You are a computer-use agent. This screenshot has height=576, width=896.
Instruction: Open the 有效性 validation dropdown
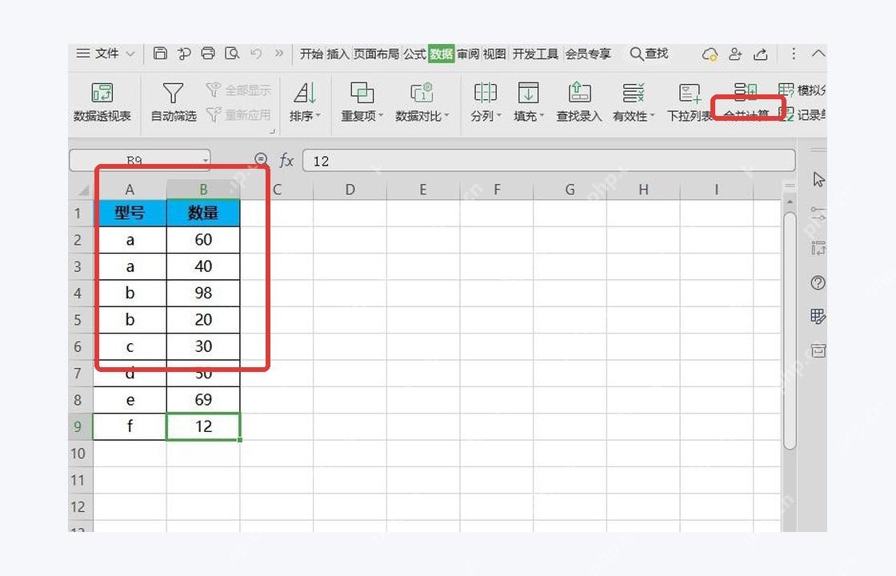coord(633,103)
